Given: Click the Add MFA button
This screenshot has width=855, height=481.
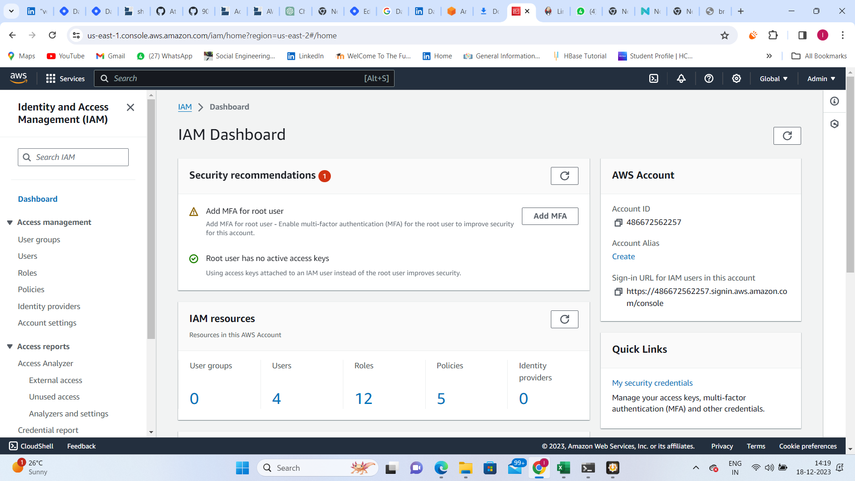Looking at the screenshot, I should tap(550, 216).
